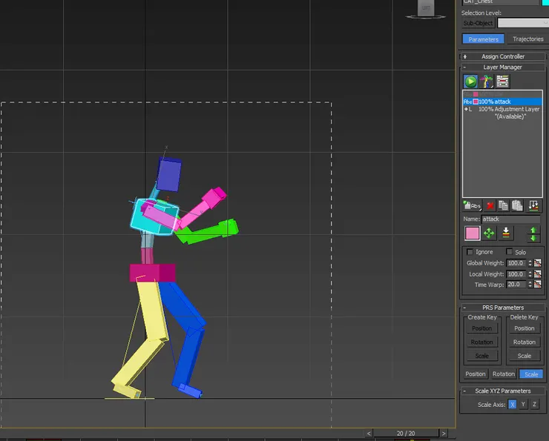
Task: Collapse the Layer Manager rollout
Action: click(x=502, y=67)
